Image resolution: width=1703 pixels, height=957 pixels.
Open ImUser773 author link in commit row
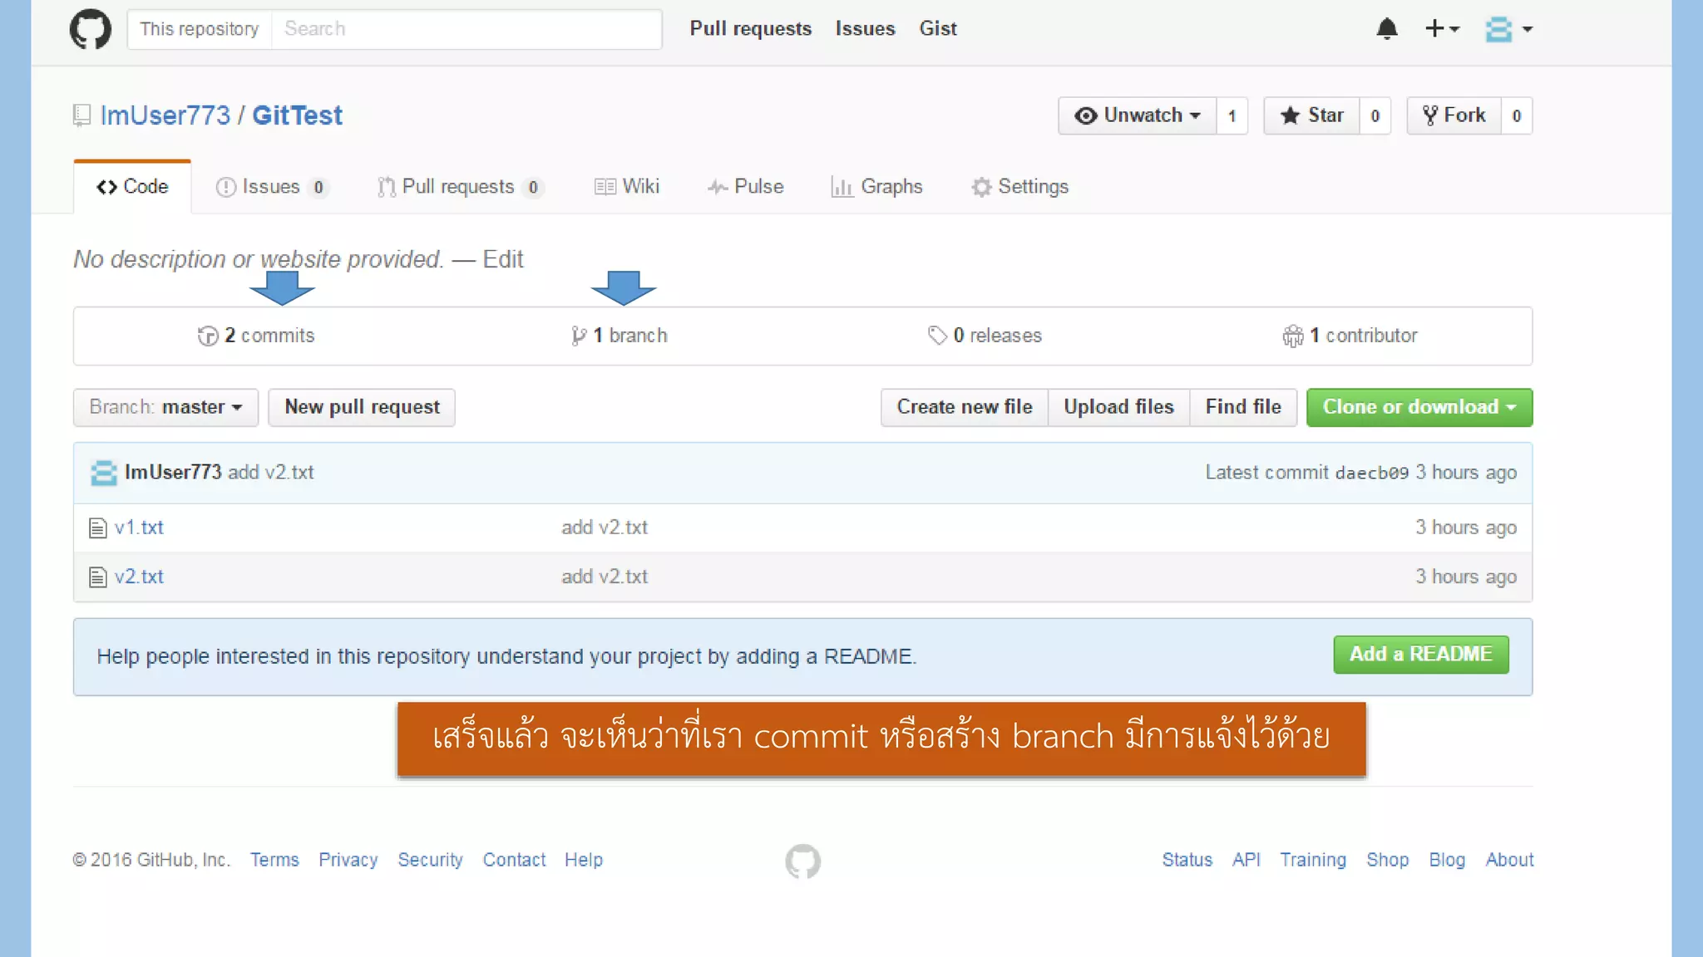[x=173, y=472]
